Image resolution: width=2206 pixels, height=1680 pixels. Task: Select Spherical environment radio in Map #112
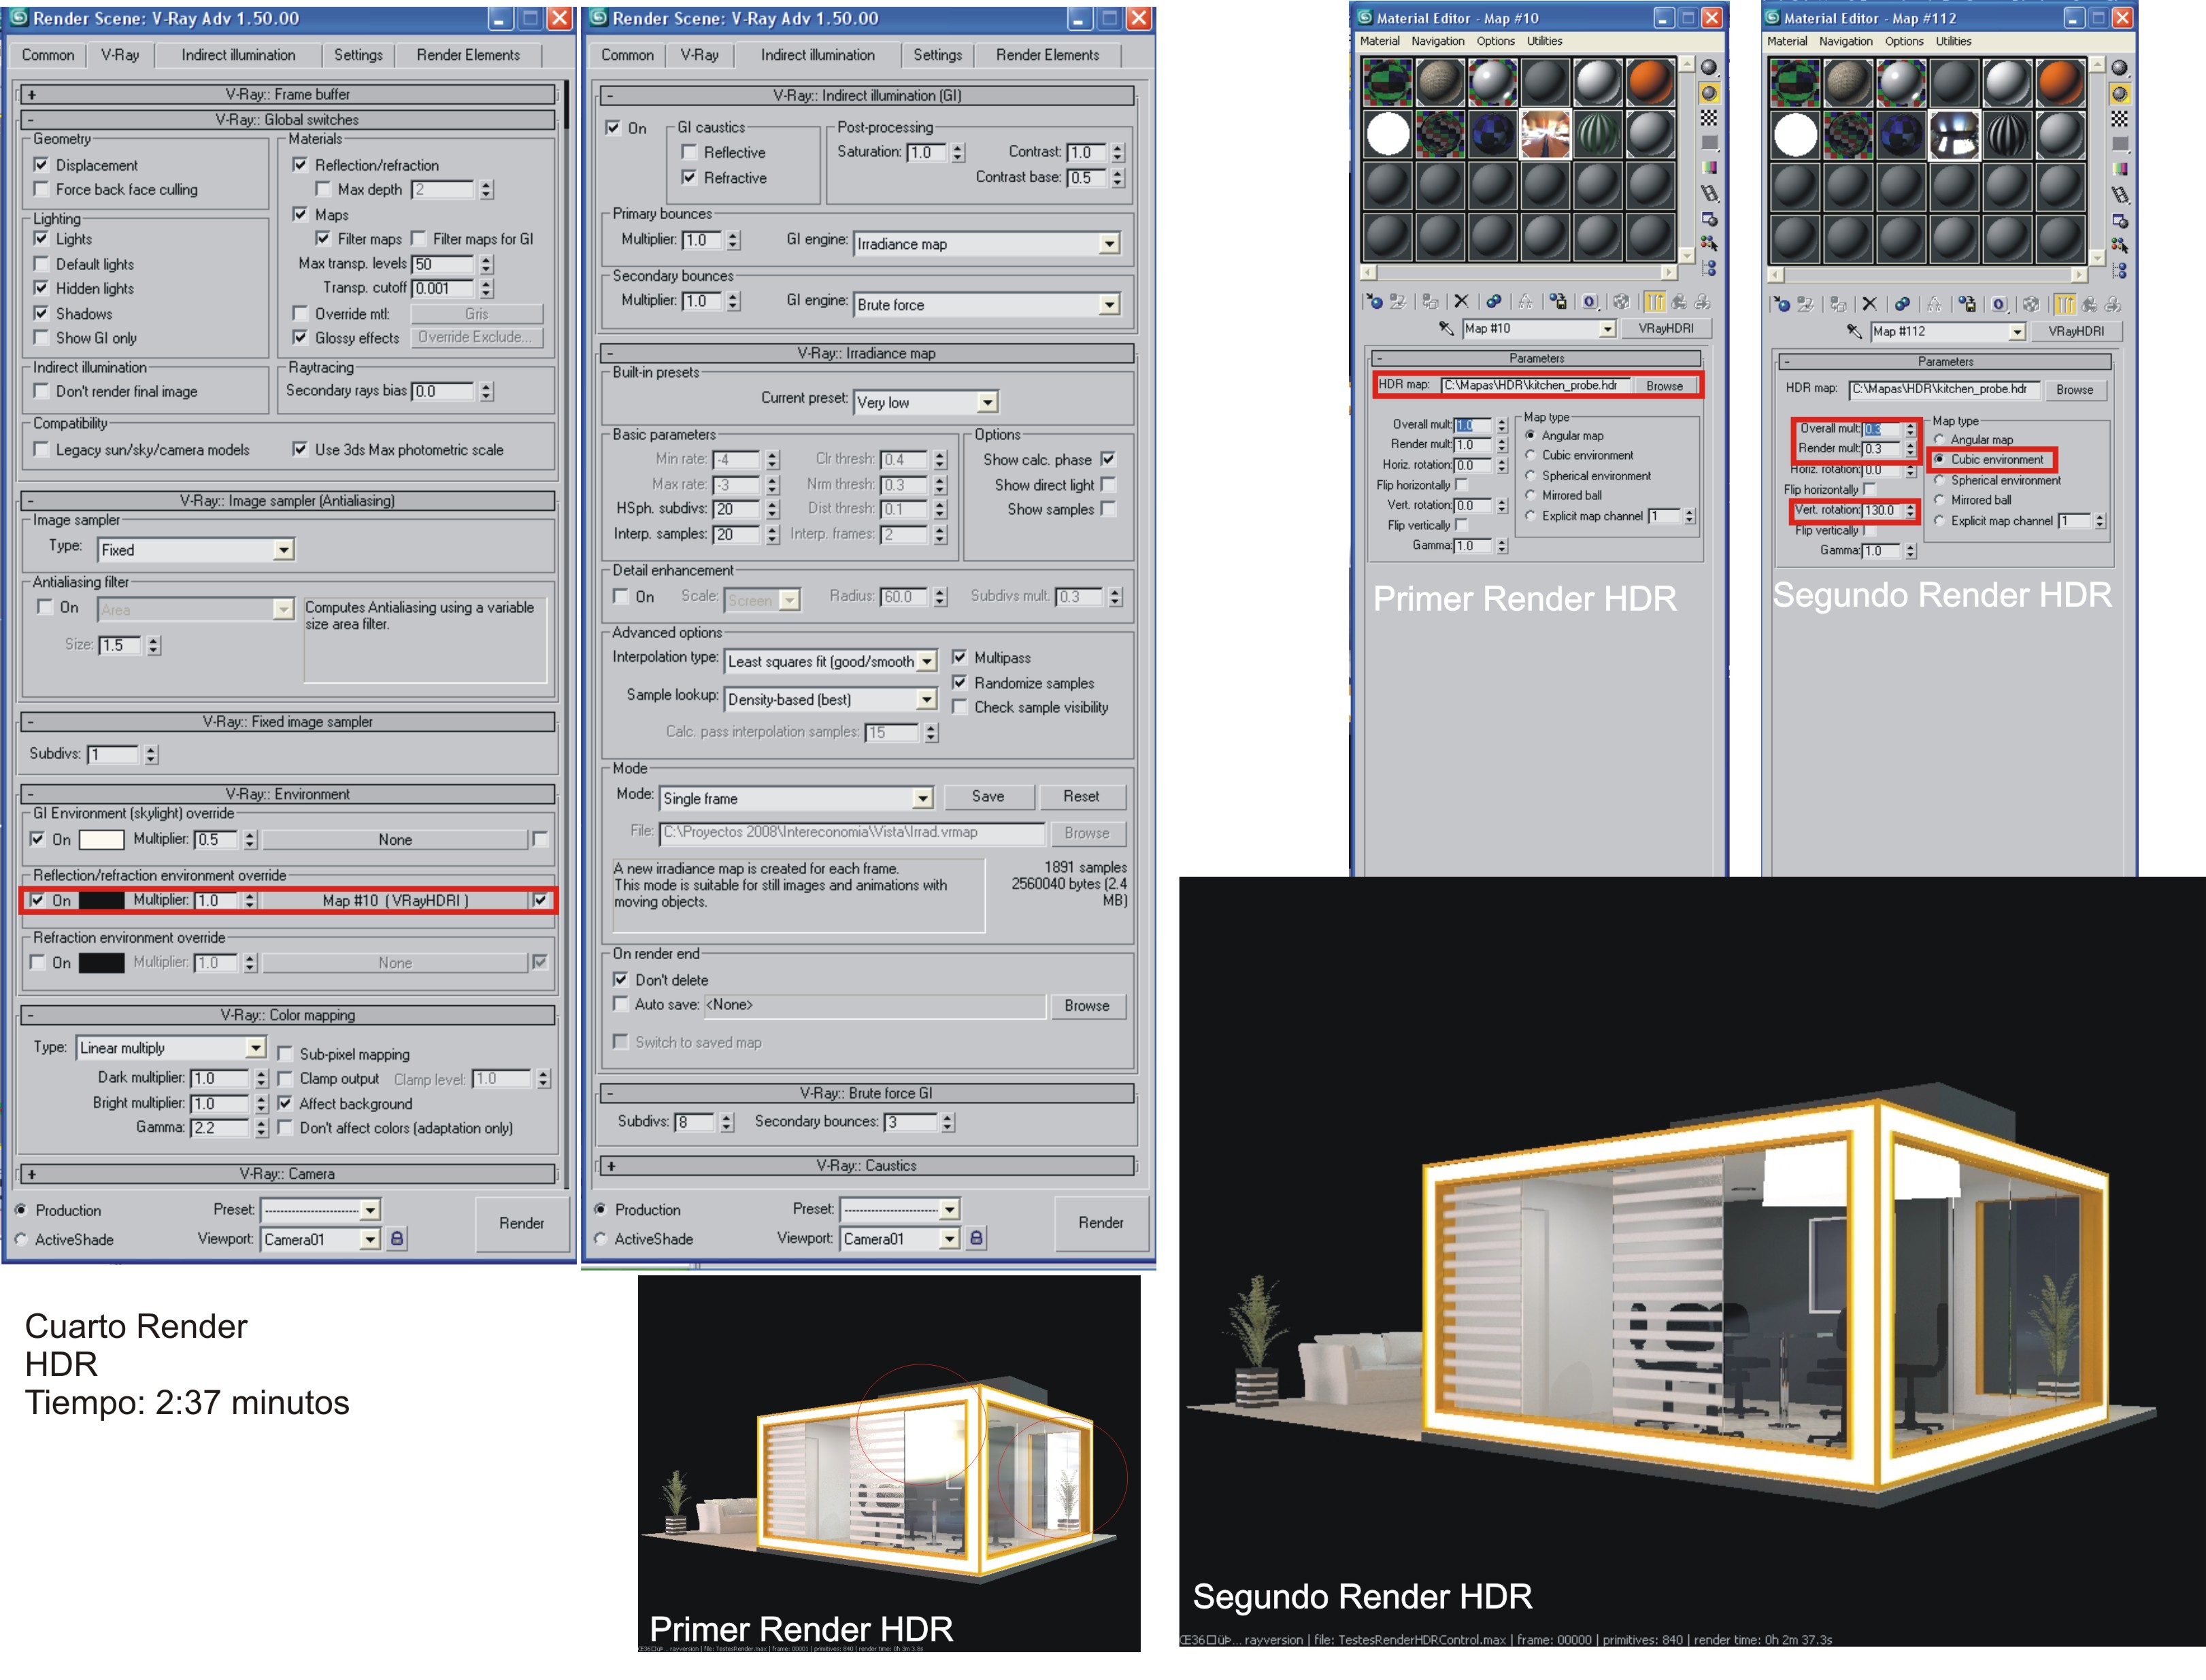click(1939, 480)
